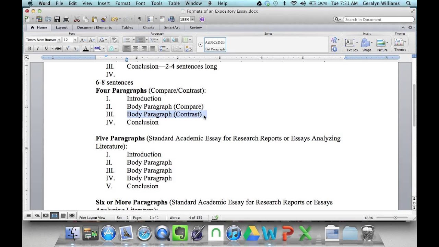Align text left

[x=127, y=49]
